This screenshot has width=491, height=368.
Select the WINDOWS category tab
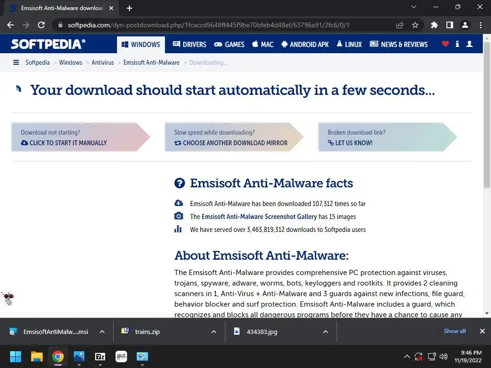[x=140, y=45]
